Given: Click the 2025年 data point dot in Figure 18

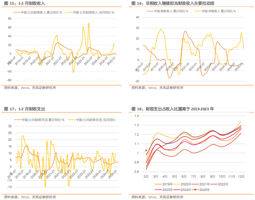Looking at the screenshot, I should (146, 151).
